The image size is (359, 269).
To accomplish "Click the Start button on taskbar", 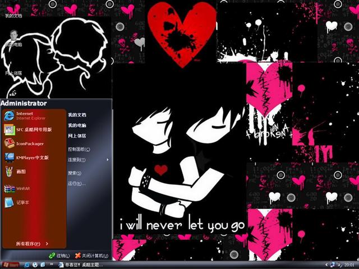I will click(10, 265).
